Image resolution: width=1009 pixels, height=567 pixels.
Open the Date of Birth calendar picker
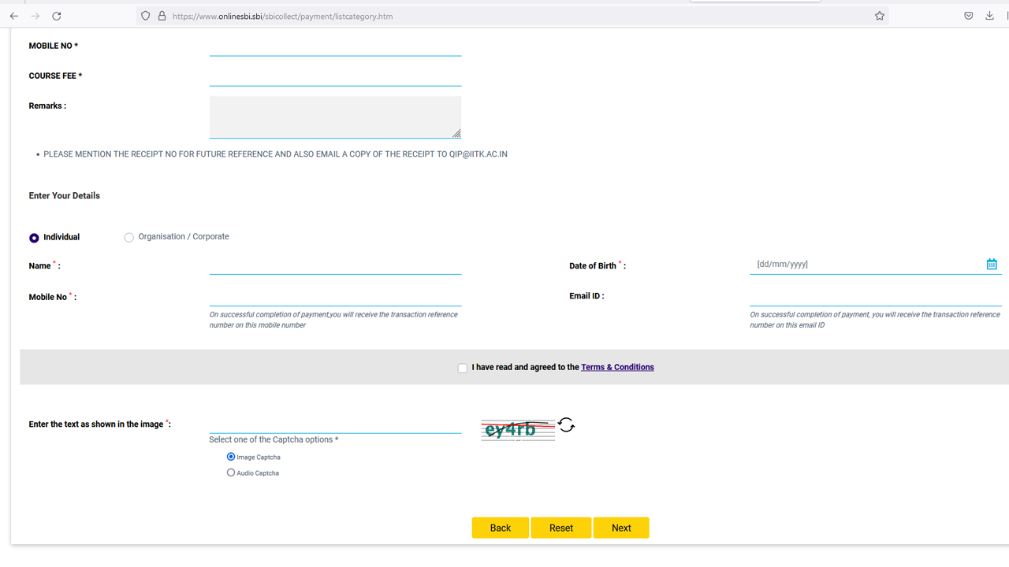[992, 265]
